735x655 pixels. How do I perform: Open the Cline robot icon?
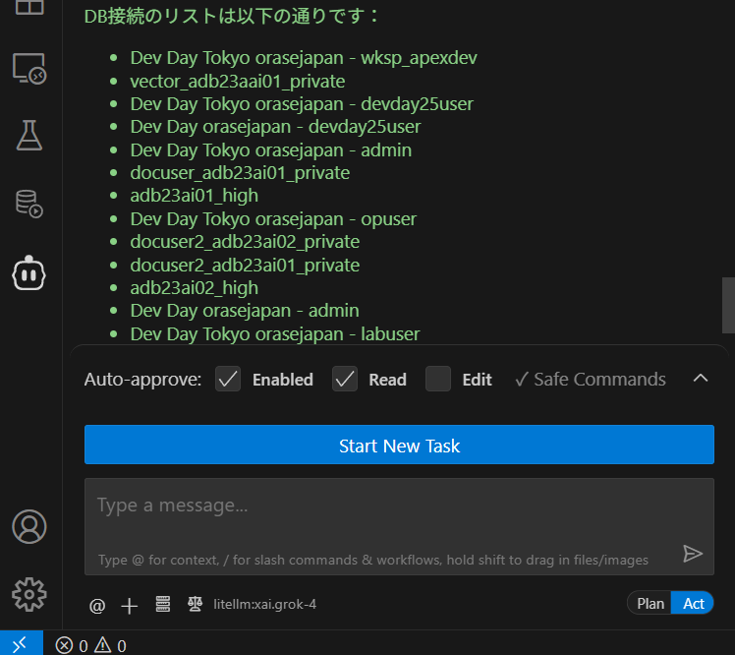[x=29, y=273]
